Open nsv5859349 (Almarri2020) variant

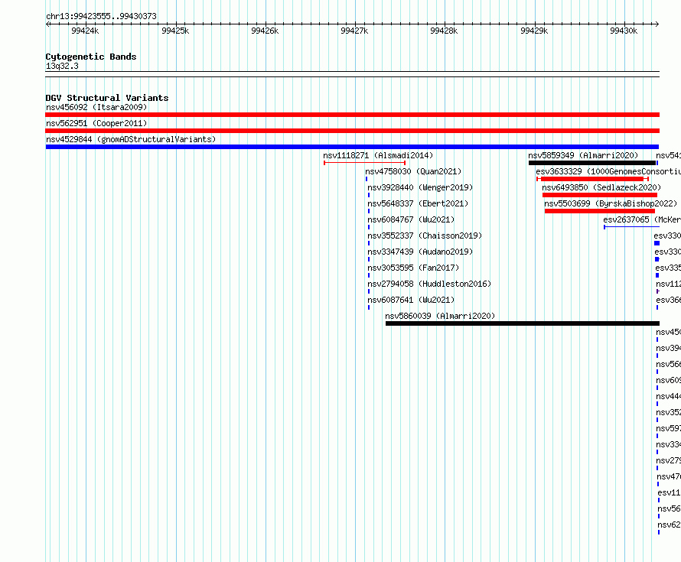click(x=583, y=155)
